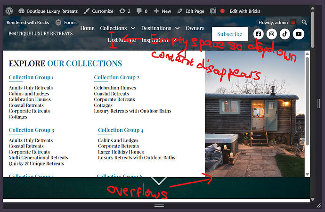Go to the Home nav link
Image resolution: width=325 pixels, height=212 pixels.
tap(87, 28)
